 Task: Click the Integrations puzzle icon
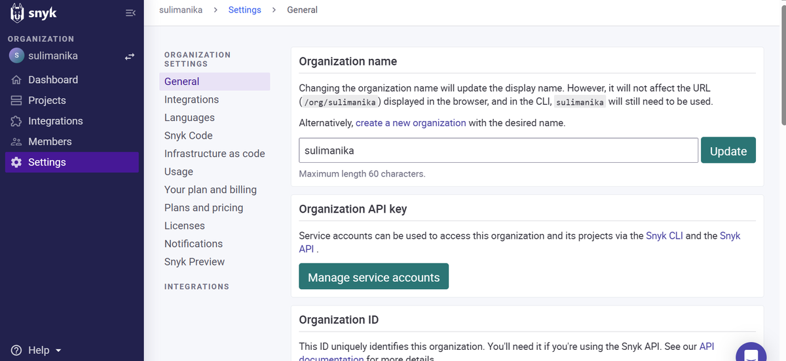coord(16,121)
